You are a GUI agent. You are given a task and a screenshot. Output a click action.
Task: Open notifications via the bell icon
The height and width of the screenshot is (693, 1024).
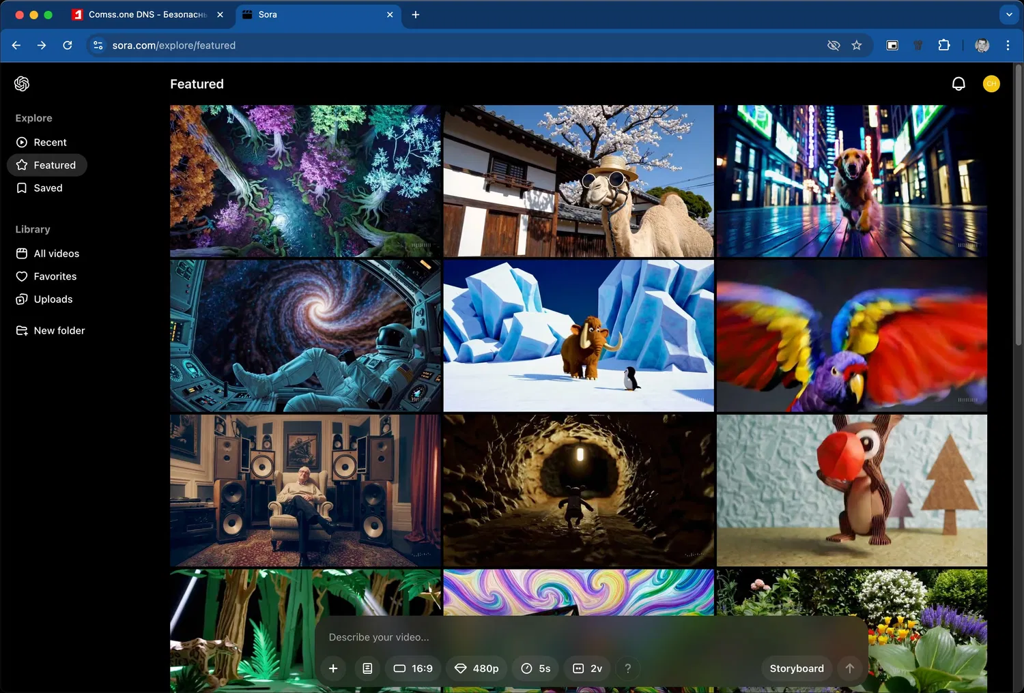(x=958, y=83)
